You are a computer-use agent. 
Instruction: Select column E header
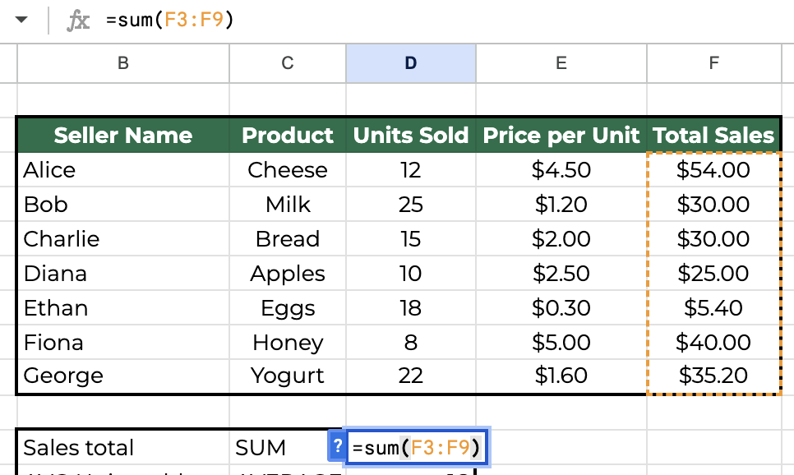click(x=561, y=63)
